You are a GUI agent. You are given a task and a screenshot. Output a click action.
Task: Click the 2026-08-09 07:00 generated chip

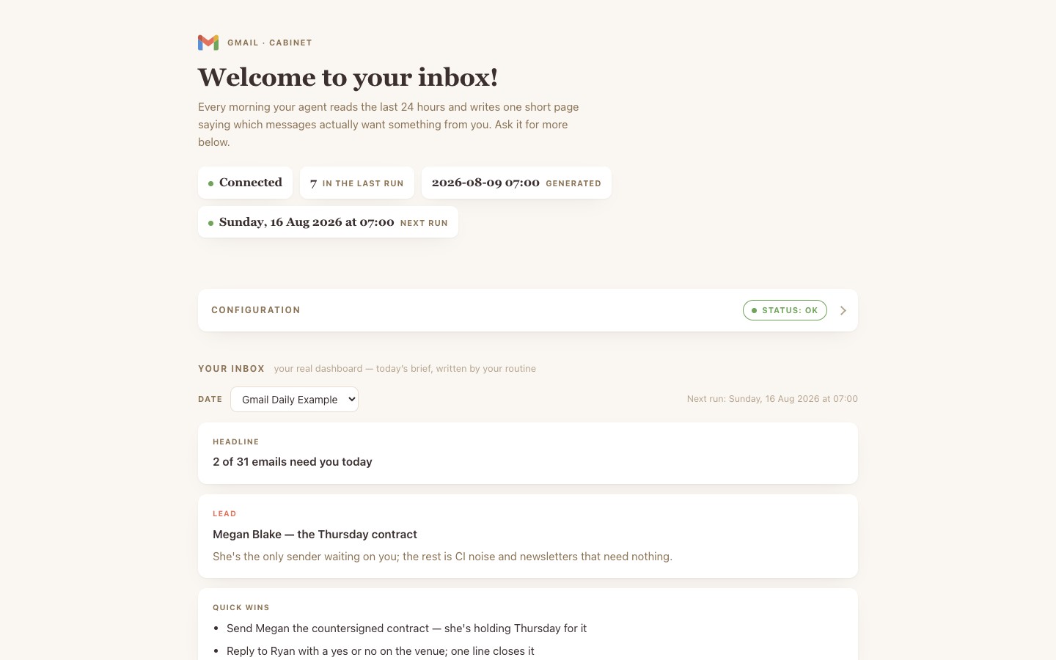click(516, 183)
